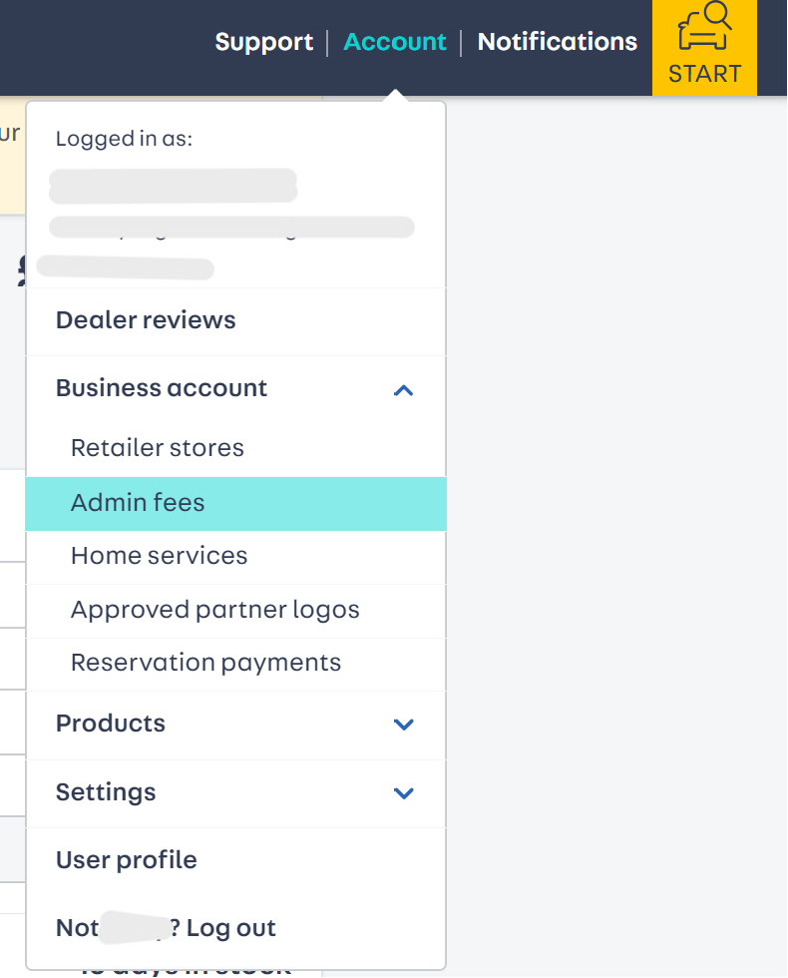This screenshot has width=788, height=978.
Task: Expand the Products section
Action: click(x=404, y=726)
